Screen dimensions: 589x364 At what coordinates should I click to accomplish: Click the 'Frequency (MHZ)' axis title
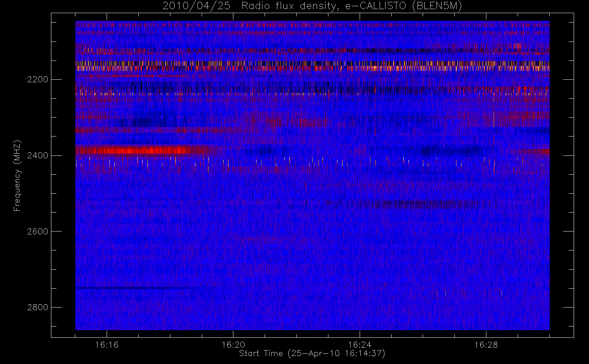pos(17,175)
